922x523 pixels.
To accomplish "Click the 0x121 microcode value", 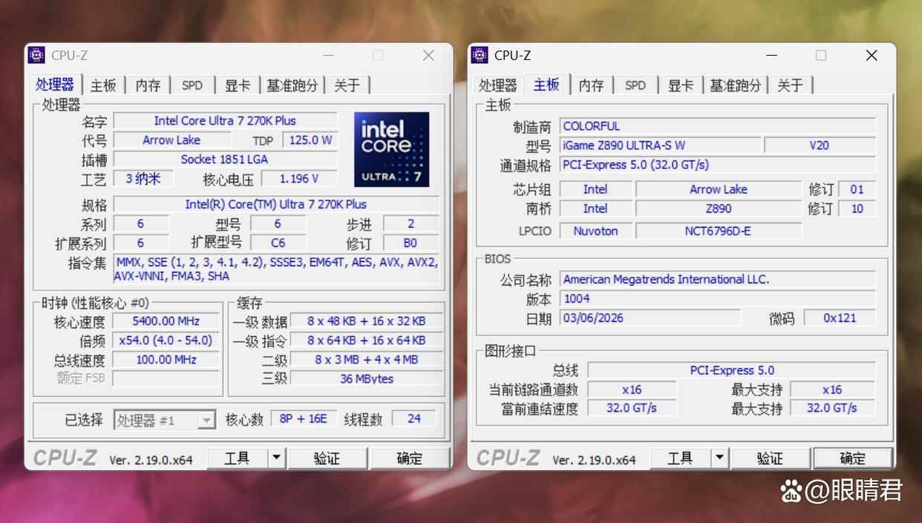I will coord(840,318).
